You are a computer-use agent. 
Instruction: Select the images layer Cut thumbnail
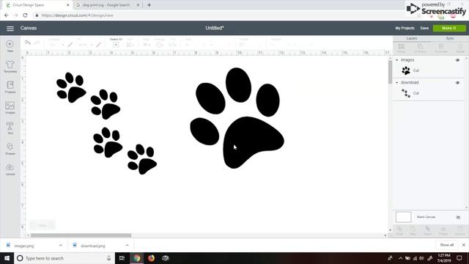(406, 70)
